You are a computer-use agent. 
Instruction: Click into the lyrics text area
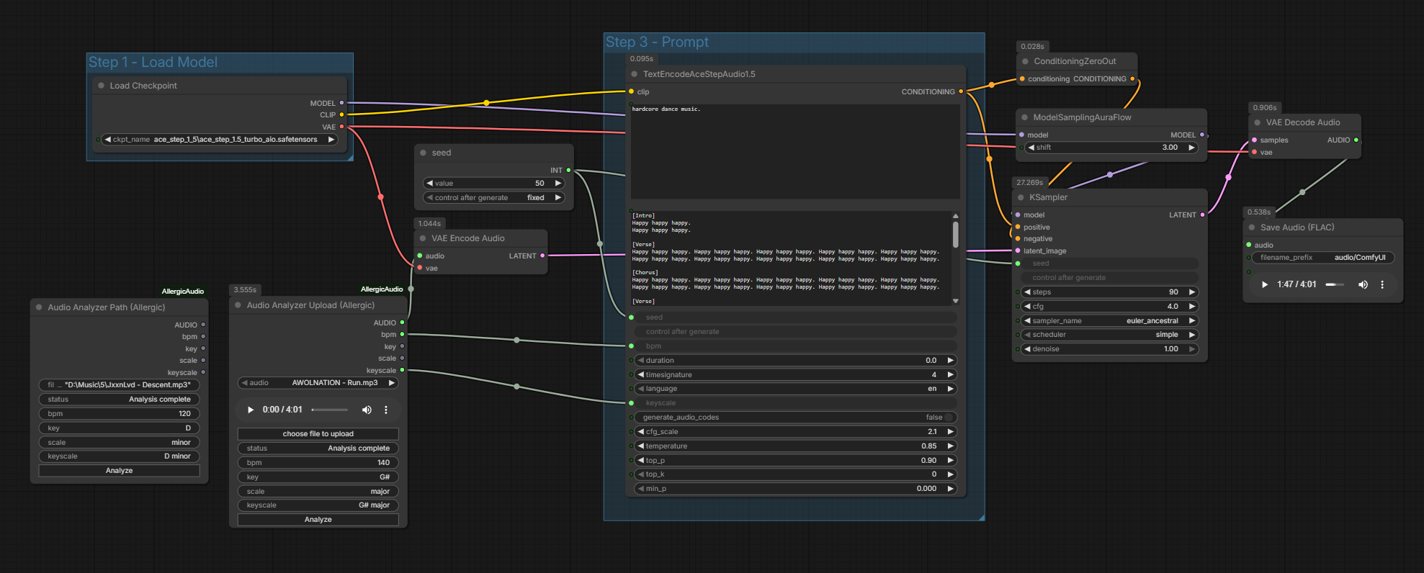791,258
